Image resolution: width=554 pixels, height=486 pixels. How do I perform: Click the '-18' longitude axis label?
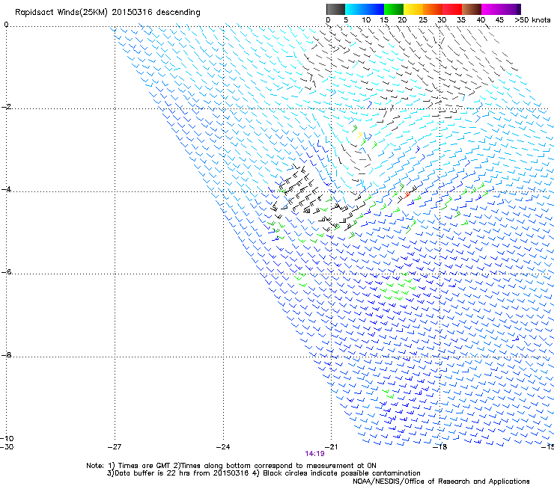pyautogui.click(x=440, y=447)
